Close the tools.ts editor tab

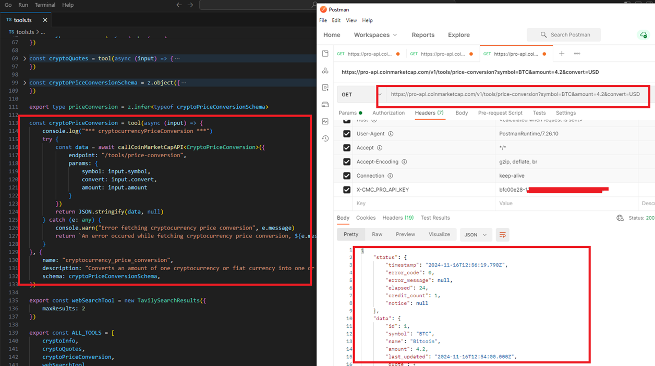[x=45, y=20]
